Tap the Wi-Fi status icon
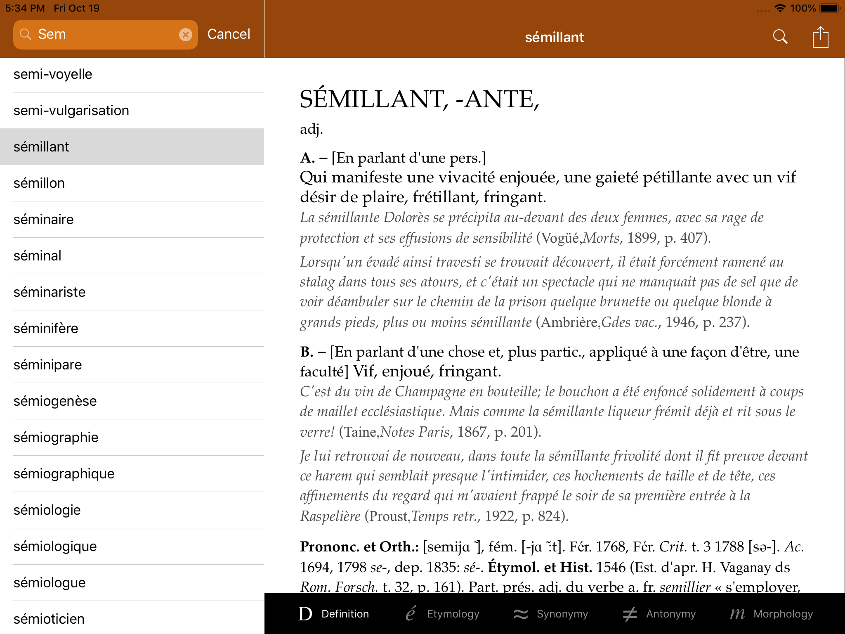Screen dimensions: 845x634 (780, 8)
